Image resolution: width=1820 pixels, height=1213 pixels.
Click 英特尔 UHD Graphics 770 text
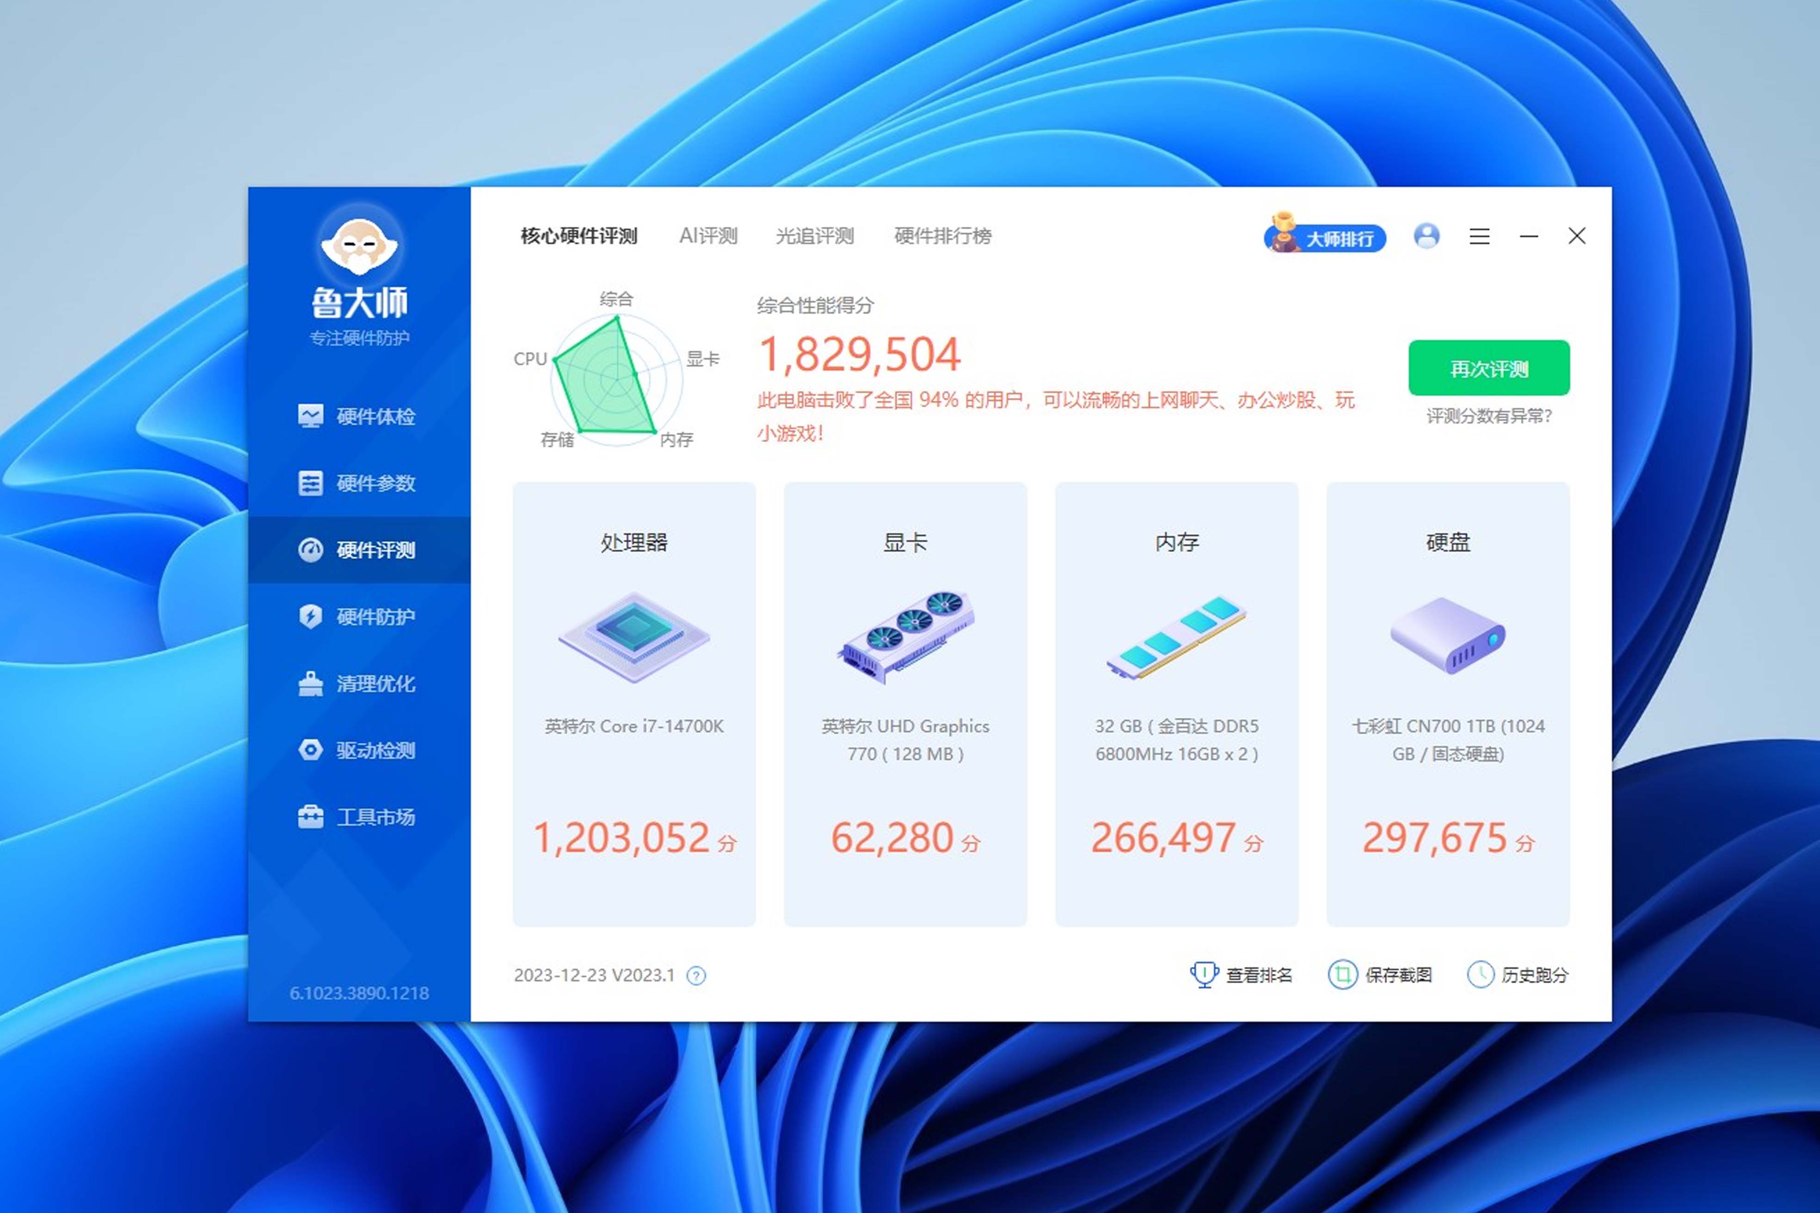pos(905,741)
